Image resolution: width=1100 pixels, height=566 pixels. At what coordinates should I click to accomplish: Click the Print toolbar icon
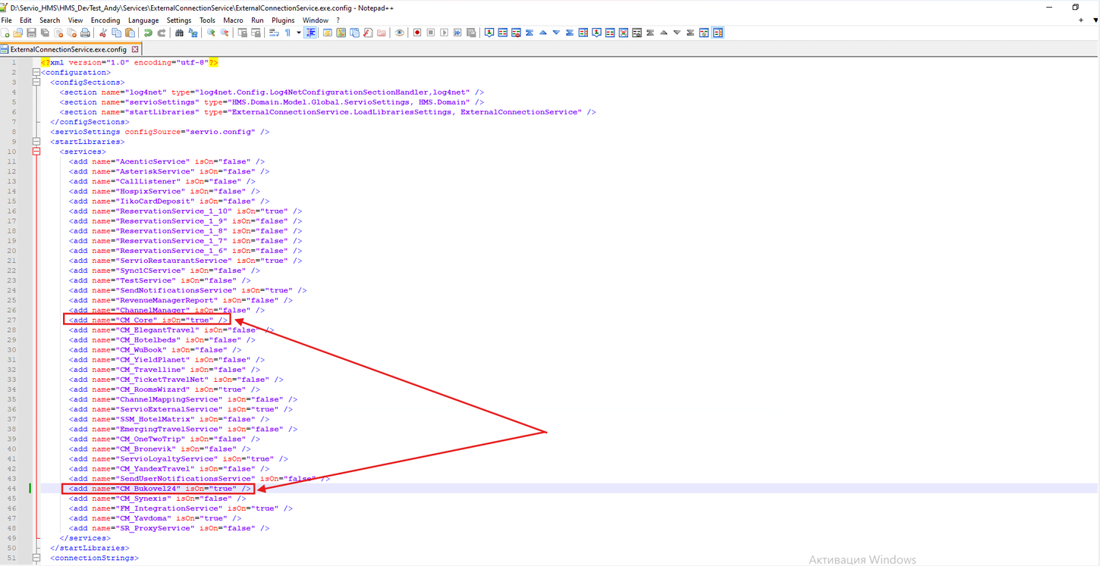(85, 33)
